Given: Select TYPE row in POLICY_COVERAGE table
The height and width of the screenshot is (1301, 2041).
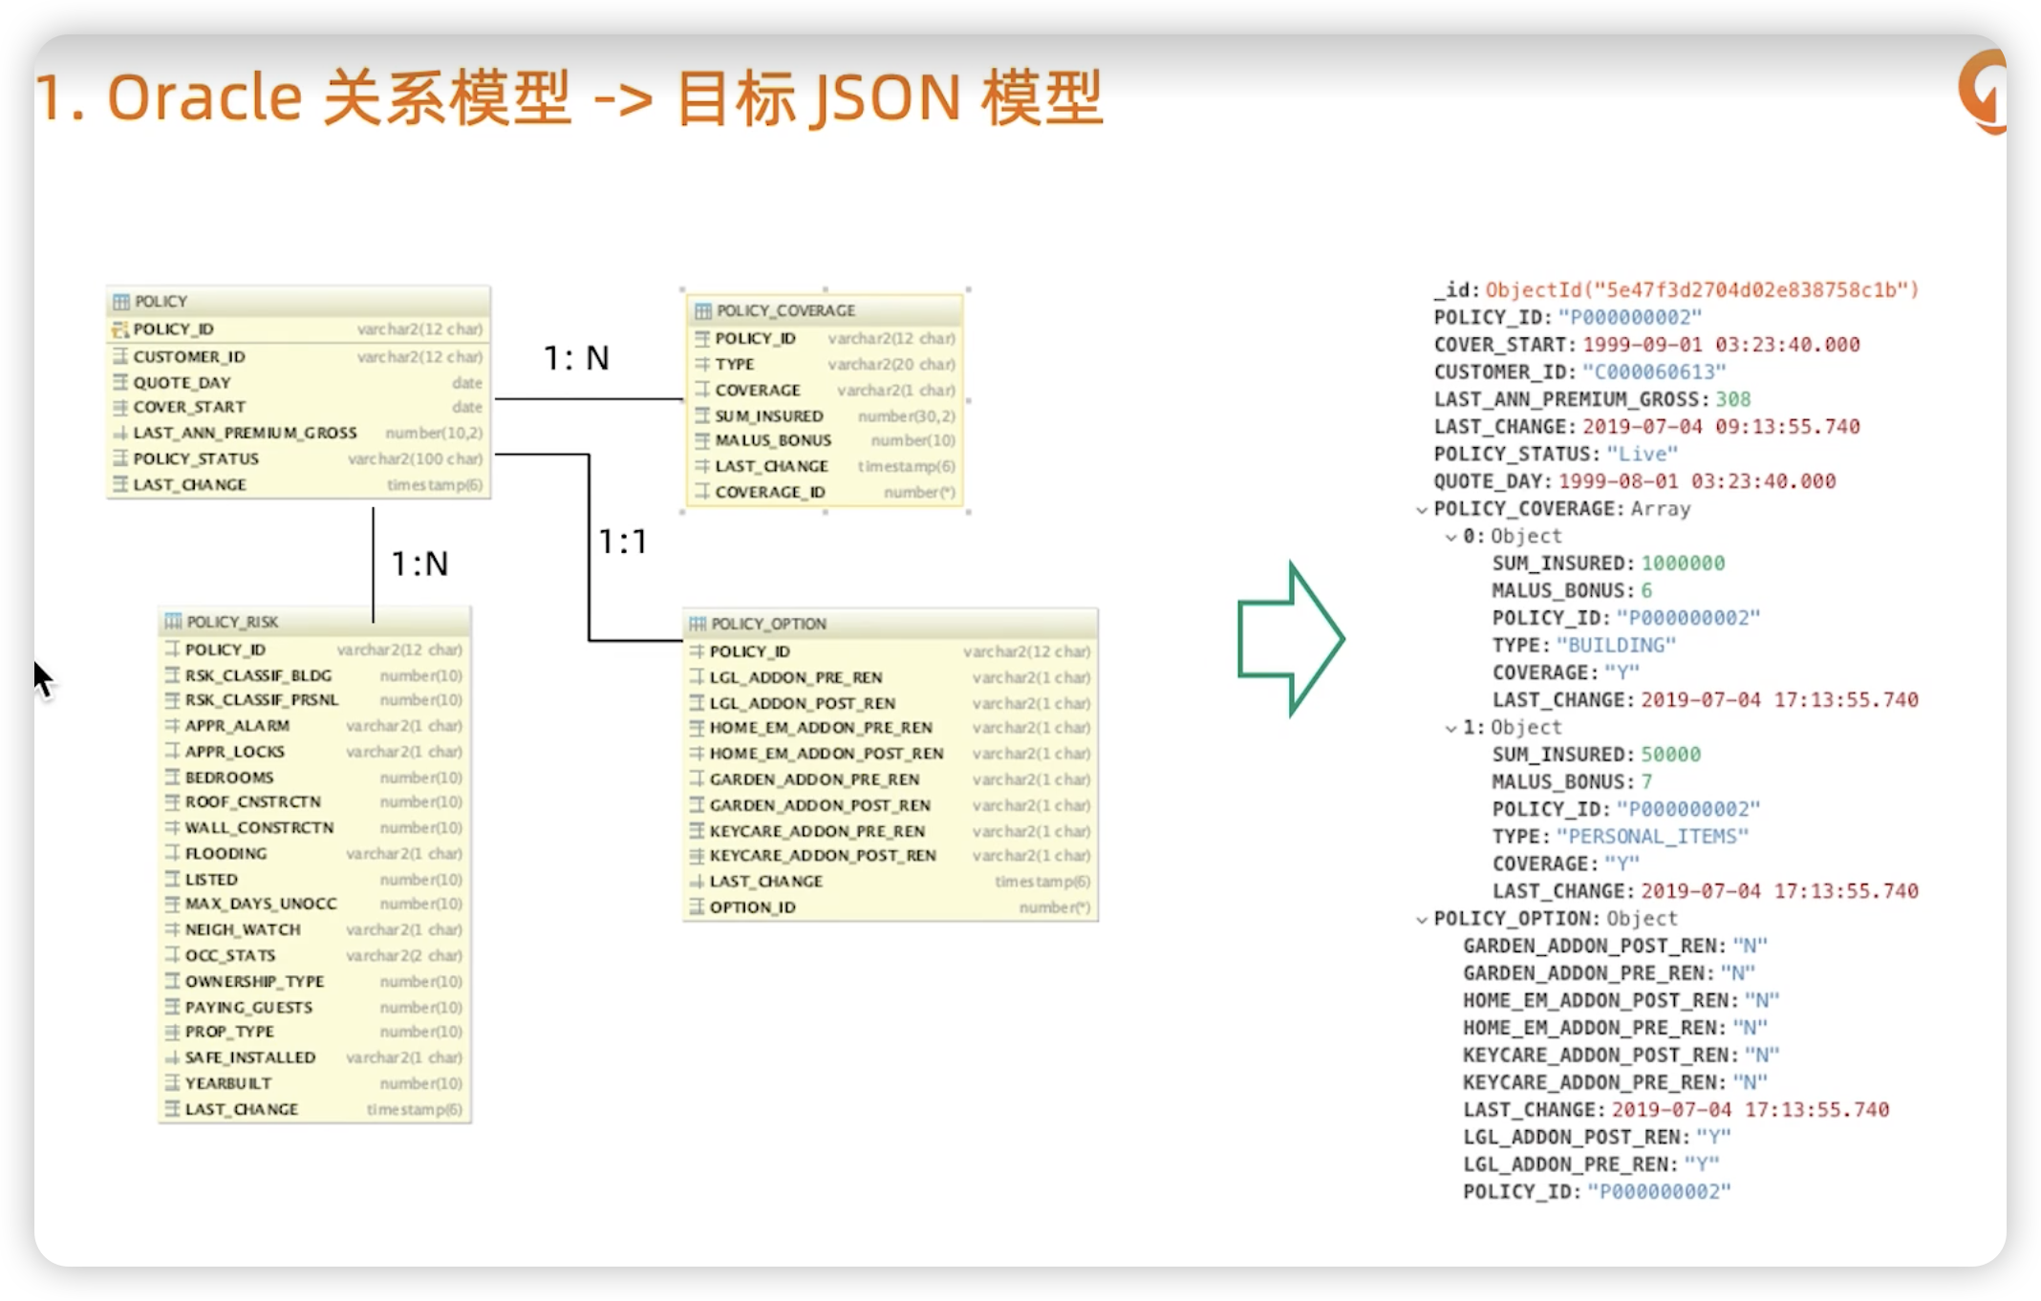Looking at the screenshot, I should (825, 364).
